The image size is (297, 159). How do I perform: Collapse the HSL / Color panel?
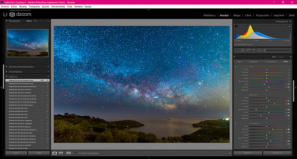(291, 57)
